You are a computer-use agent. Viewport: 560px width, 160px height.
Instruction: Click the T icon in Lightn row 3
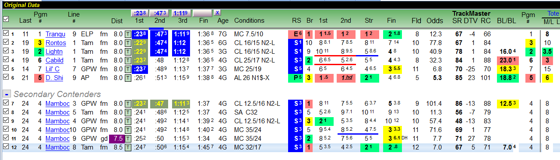tap(128, 51)
